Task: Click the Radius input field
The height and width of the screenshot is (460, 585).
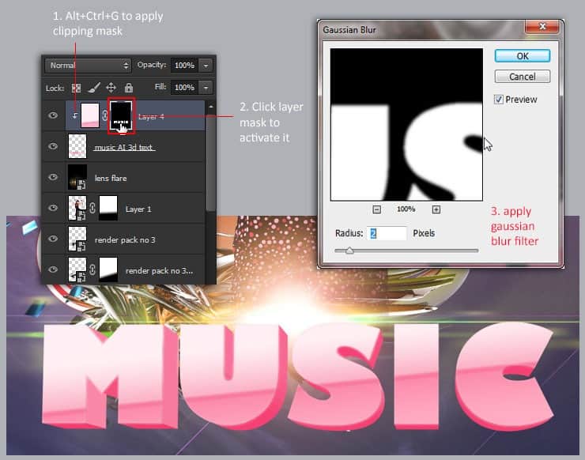Action: pos(387,233)
